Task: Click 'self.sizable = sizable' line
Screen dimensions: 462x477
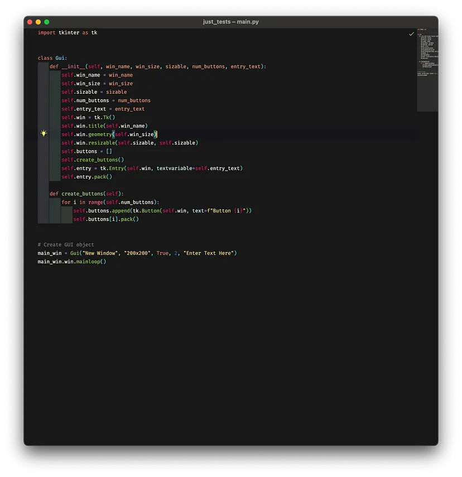Action: click(x=94, y=92)
